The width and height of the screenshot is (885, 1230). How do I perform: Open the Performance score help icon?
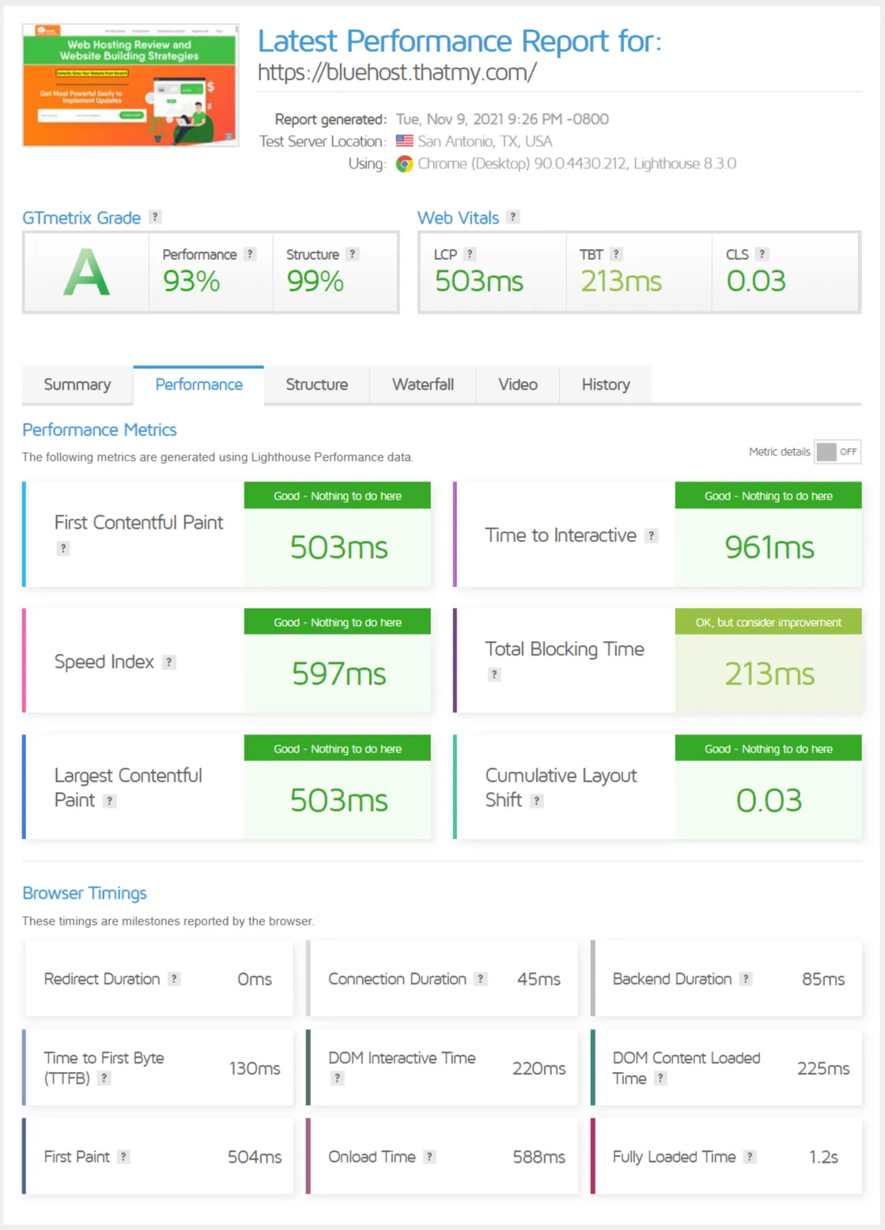click(x=250, y=255)
